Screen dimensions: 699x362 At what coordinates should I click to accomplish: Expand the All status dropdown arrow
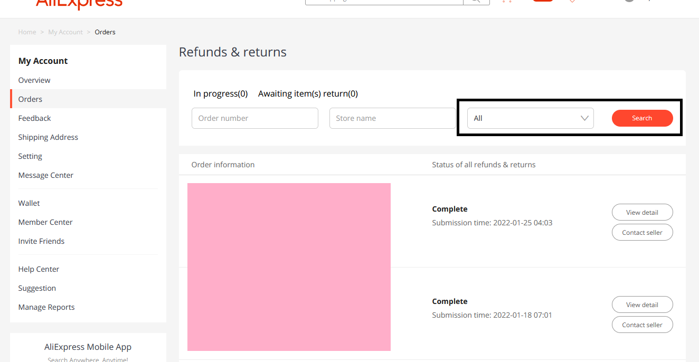pyautogui.click(x=584, y=118)
